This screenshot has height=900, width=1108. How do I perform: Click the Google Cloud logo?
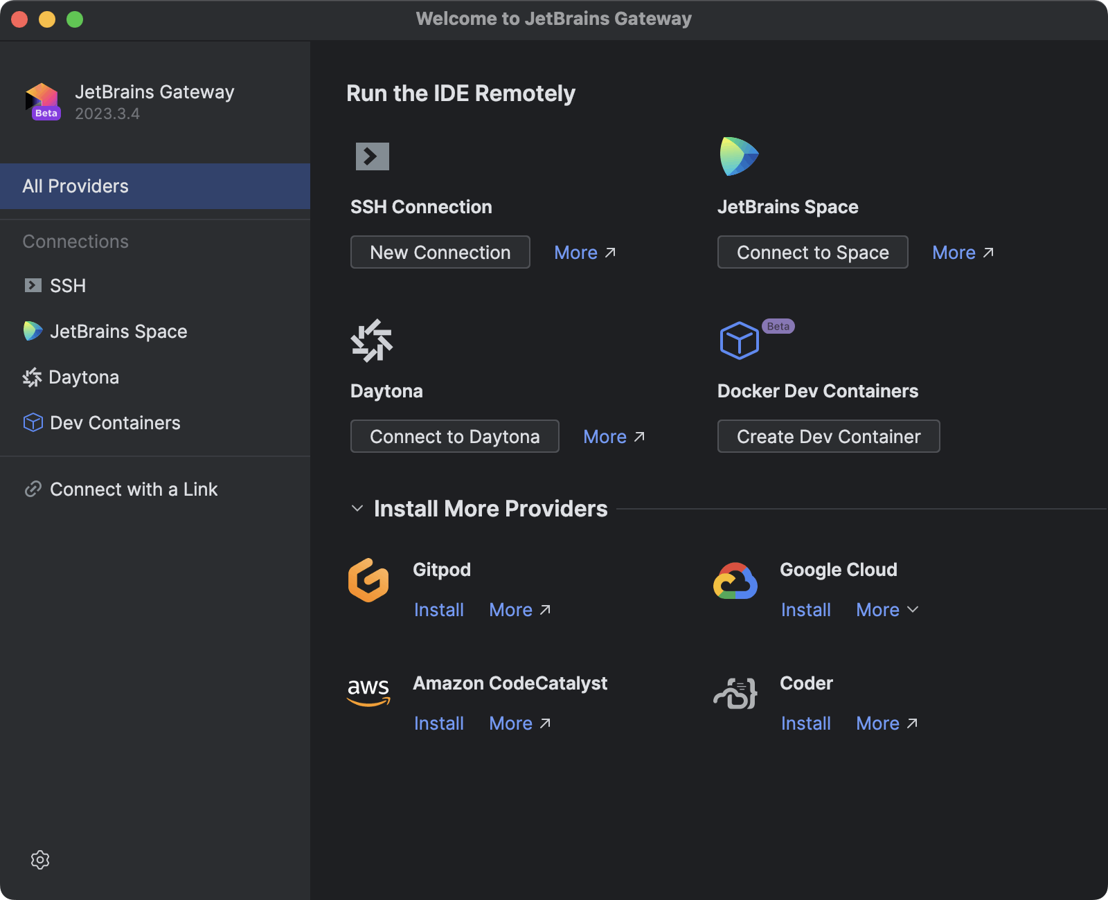(735, 580)
